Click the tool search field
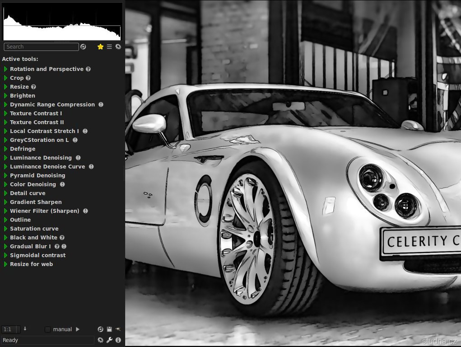461x347 pixels. (x=41, y=47)
